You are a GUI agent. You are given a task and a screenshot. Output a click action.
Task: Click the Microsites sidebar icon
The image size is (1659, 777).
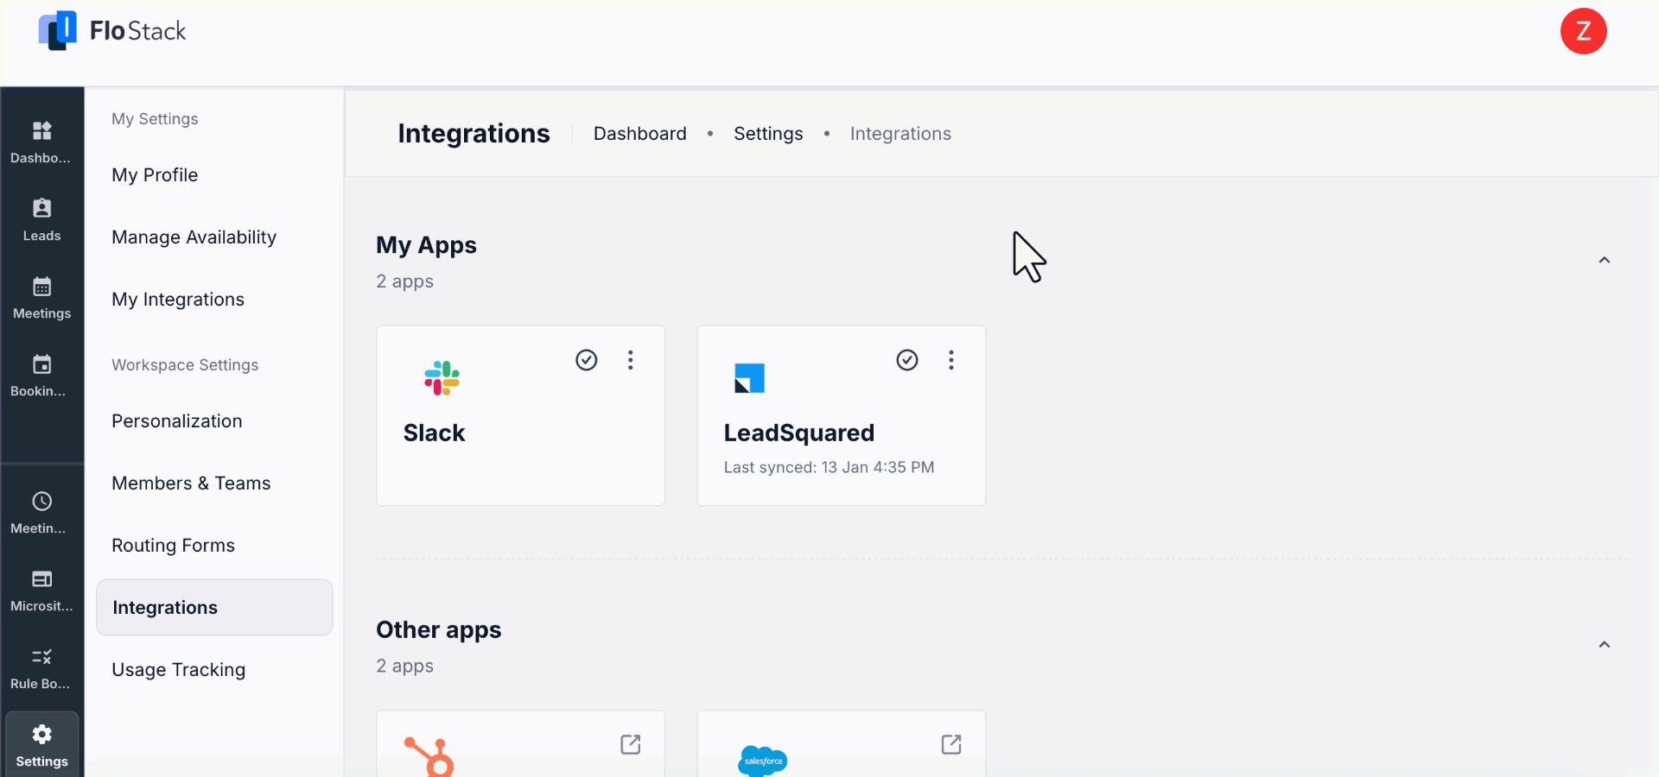point(41,589)
